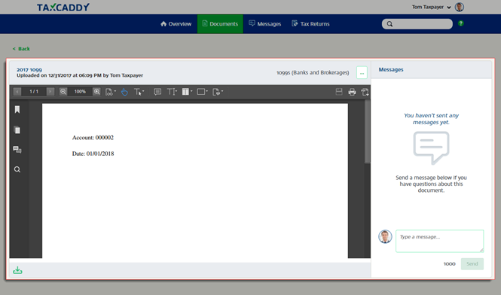
Task: Select the hand pan tool
Action: (x=124, y=92)
